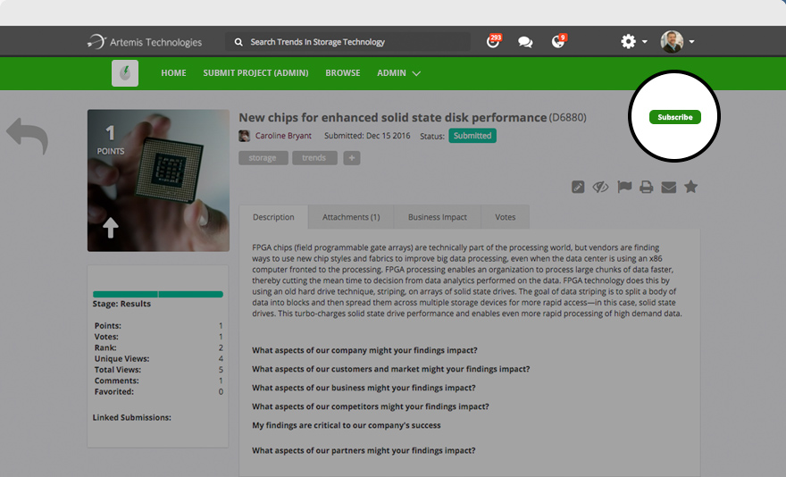Click the edit pencil icon
Image resolution: width=786 pixels, height=477 pixels.
[578, 187]
